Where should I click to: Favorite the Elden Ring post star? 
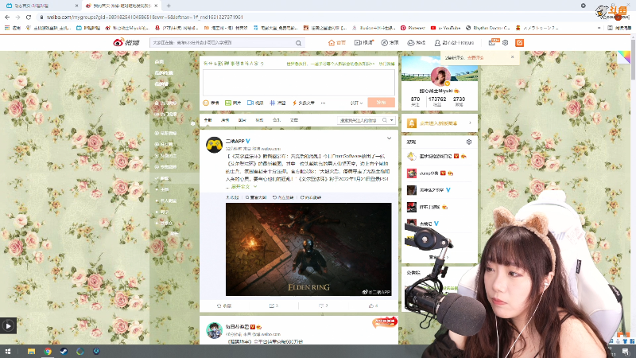pyautogui.click(x=224, y=305)
